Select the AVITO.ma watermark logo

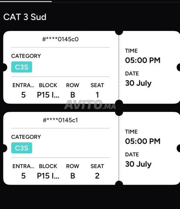point(90,104)
